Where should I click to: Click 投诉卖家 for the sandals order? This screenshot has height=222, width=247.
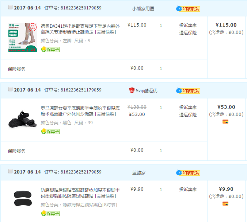188,108
